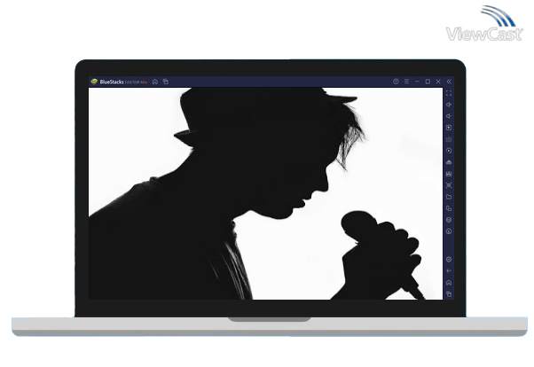Open the media folder sidebar icon

coord(449,197)
